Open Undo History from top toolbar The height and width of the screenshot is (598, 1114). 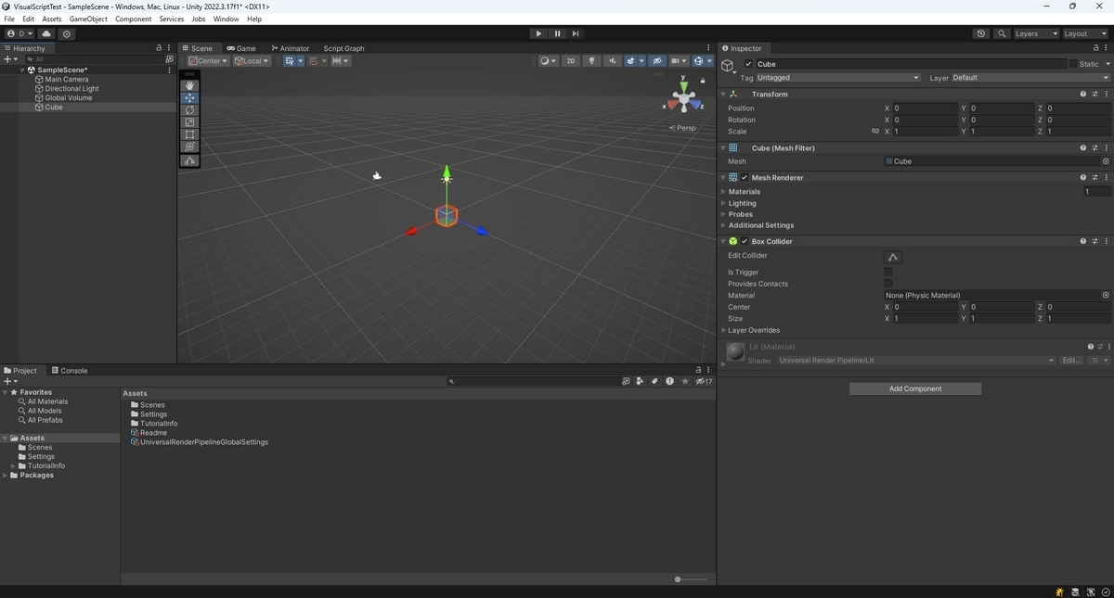pyautogui.click(x=981, y=33)
